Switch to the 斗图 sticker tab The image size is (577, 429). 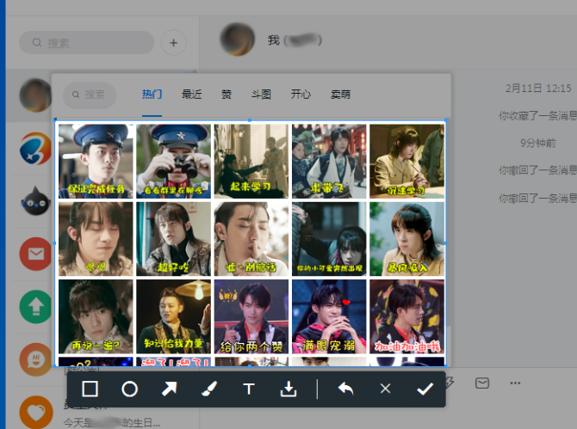click(x=261, y=95)
